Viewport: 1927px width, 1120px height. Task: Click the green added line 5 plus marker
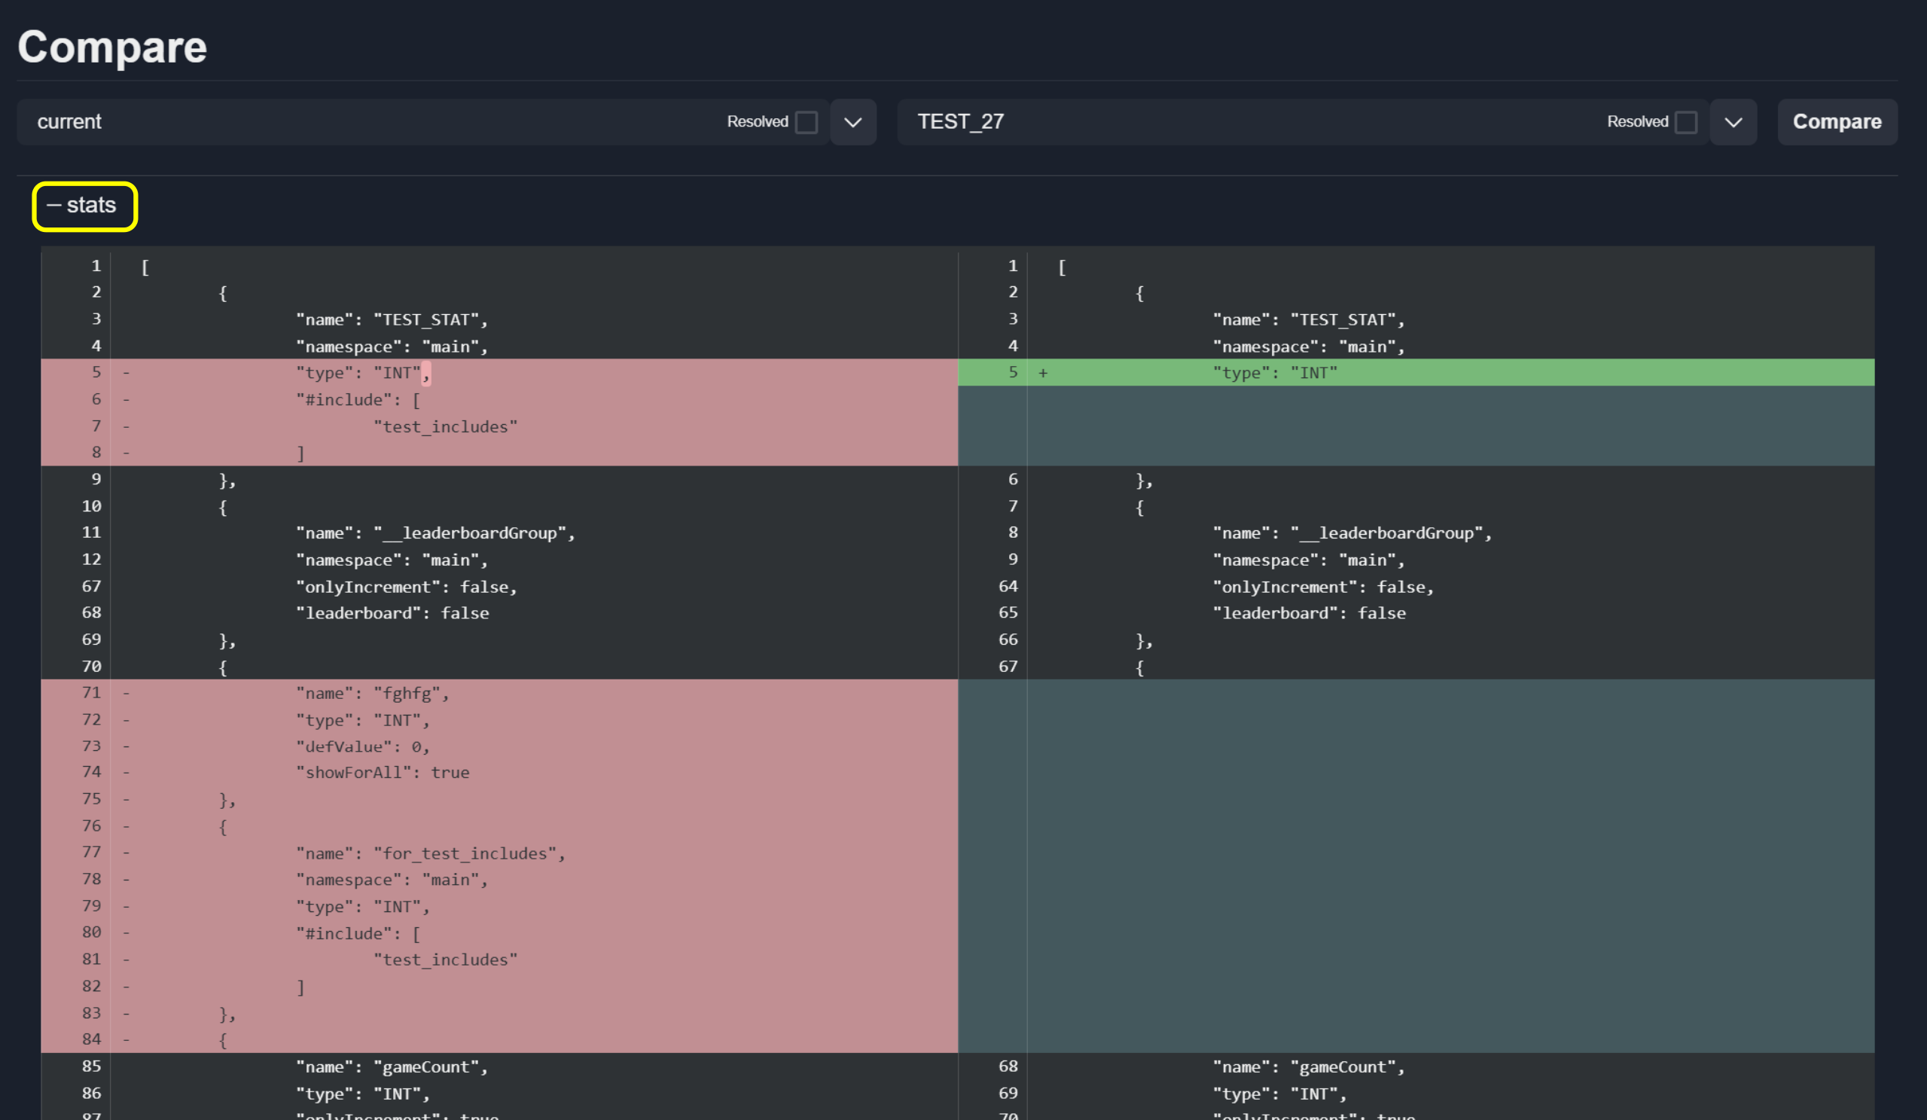[1043, 374]
